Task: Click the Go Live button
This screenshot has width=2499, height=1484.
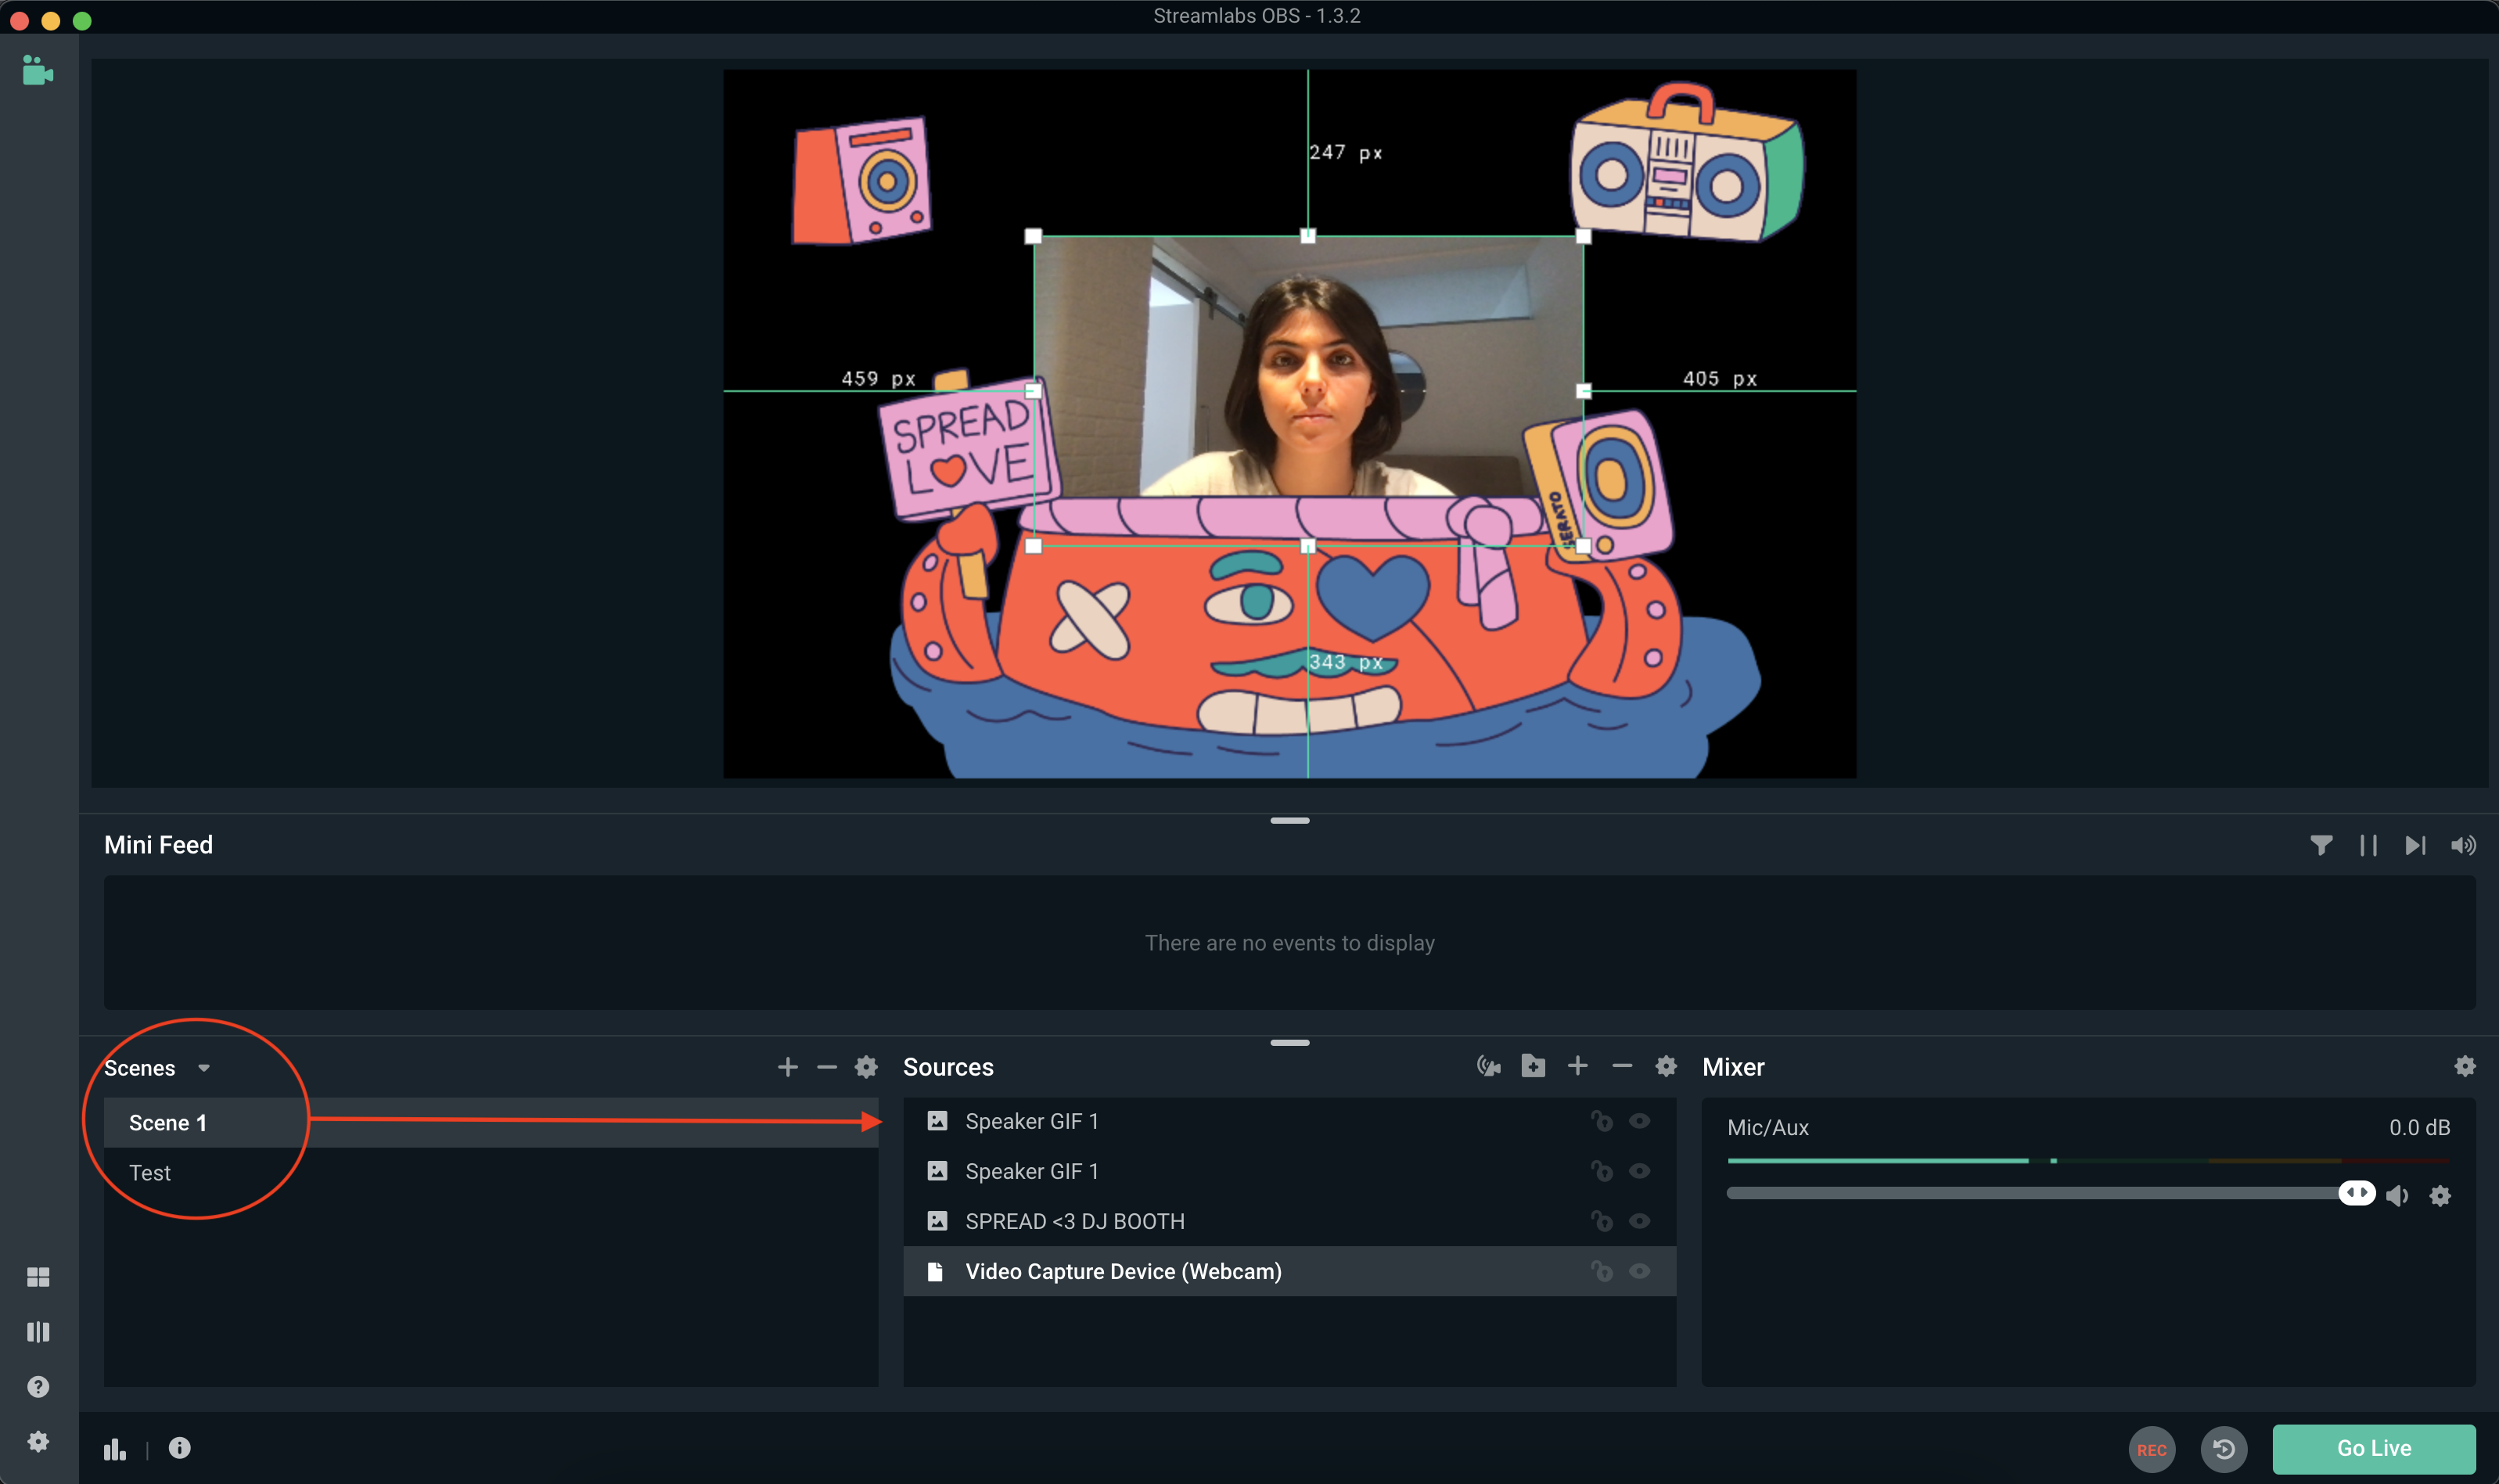Action: [2374, 1449]
